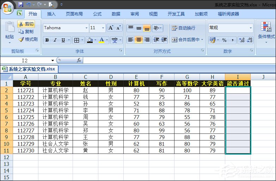
Task: Switch to the 插入 tab
Action: pyautogui.click(x=51, y=14)
